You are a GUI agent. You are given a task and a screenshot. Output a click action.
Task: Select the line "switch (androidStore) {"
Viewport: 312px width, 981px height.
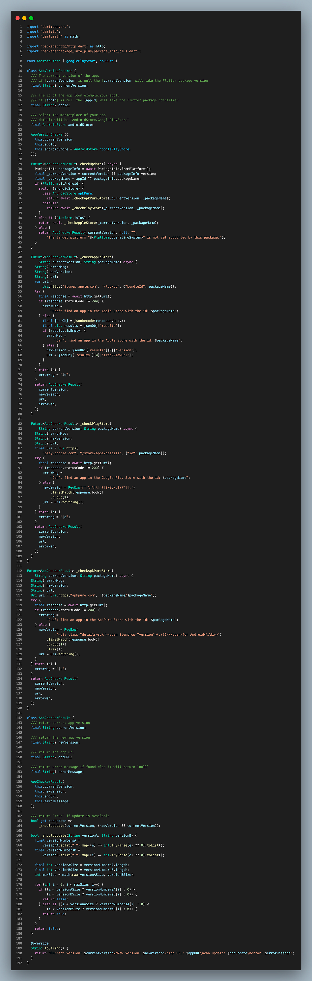coord(61,189)
